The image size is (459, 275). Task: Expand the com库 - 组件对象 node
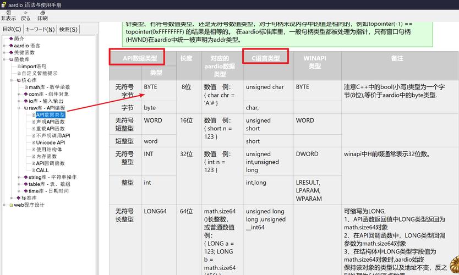click(19, 94)
